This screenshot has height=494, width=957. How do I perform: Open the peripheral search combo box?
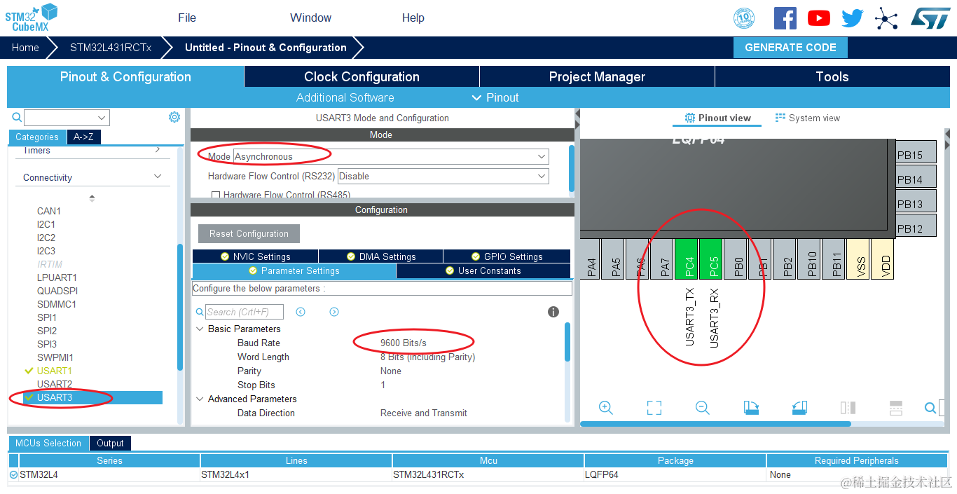pos(67,118)
